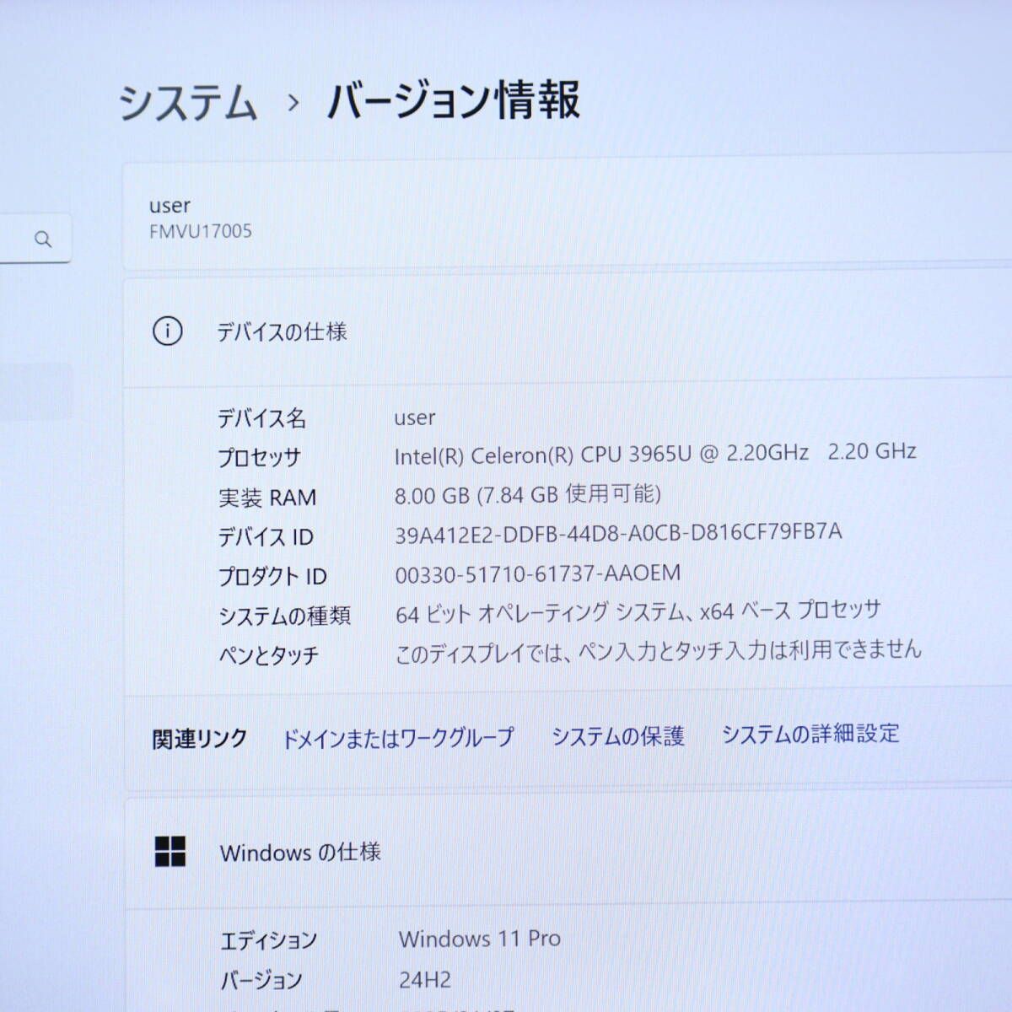The image size is (1012, 1012).
Task: Click the デバイス名 label
Action: (262, 418)
